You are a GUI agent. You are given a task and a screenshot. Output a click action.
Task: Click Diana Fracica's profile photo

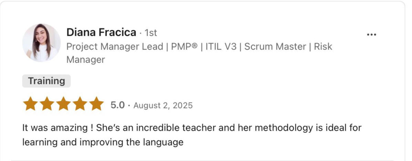click(41, 43)
